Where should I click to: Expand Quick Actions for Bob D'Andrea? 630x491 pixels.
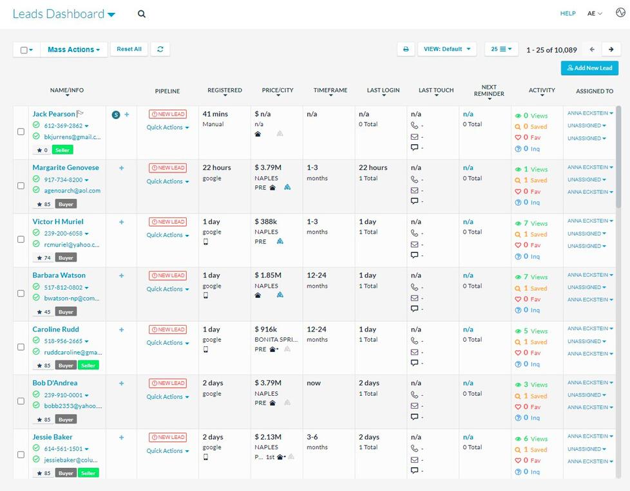tap(167, 396)
